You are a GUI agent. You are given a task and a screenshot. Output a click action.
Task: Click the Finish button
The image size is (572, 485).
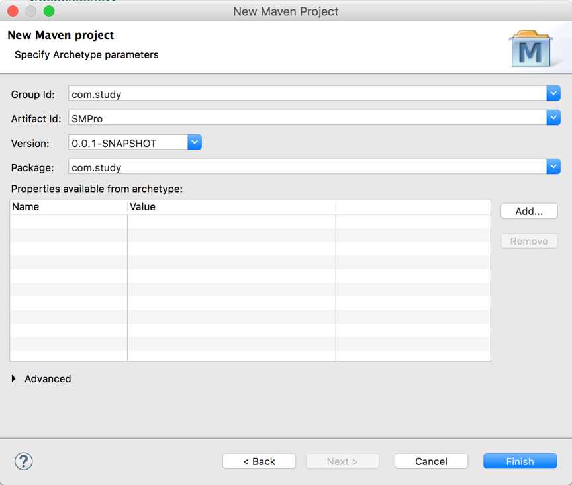[x=520, y=461]
